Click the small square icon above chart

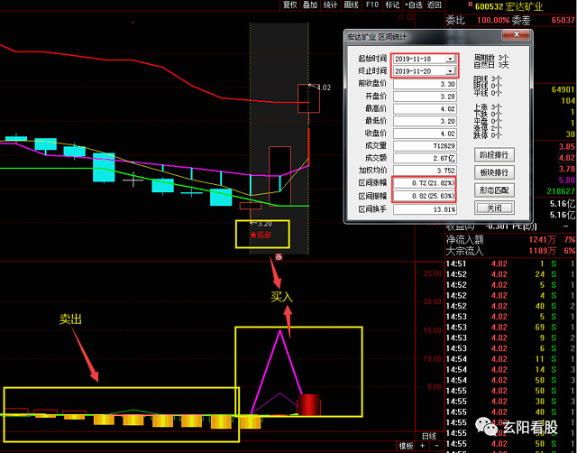(x=411, y=17)
